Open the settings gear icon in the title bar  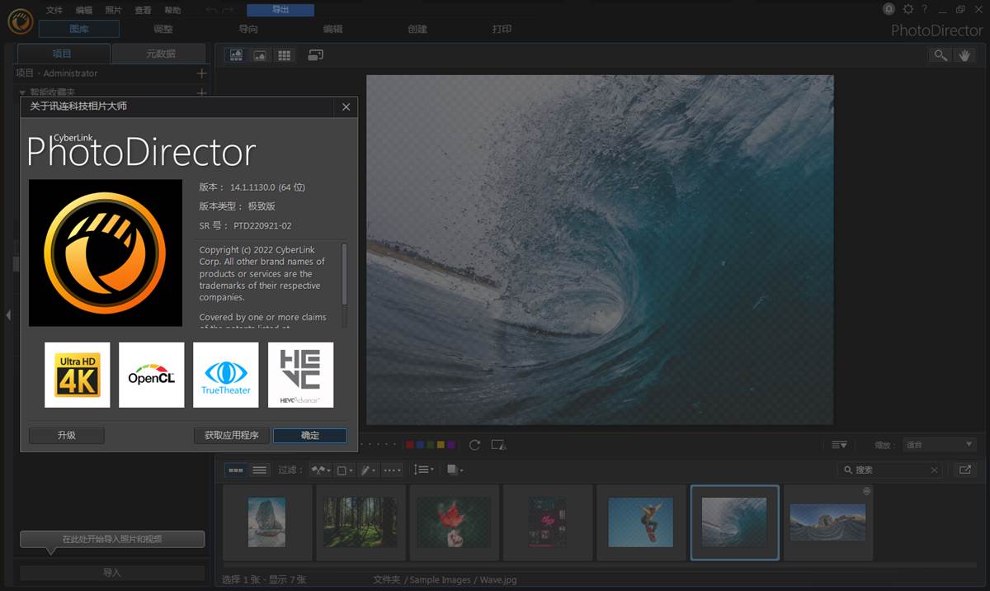click(x=908, y=9)
